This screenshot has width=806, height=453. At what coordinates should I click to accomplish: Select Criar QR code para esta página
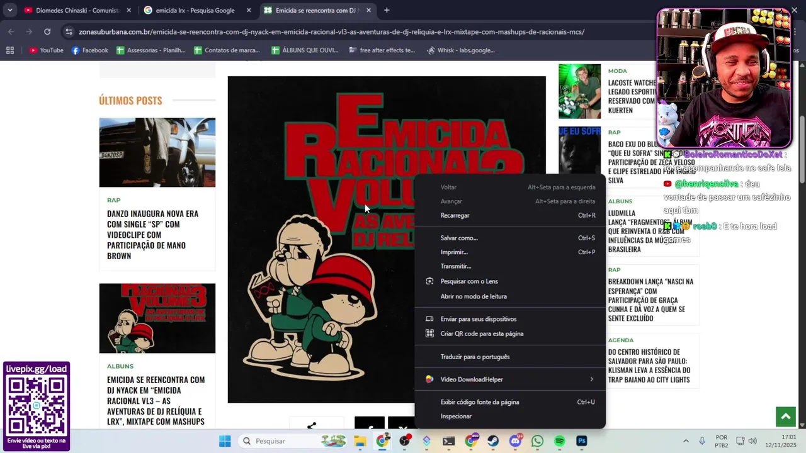point(510,334)
